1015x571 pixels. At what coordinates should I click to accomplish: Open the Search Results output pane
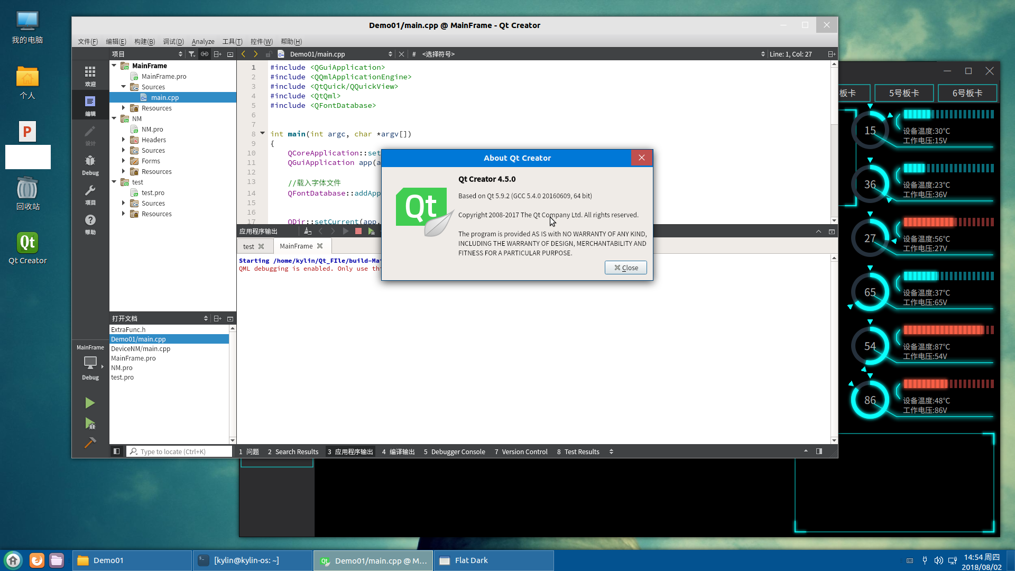(x=293, y=452)
